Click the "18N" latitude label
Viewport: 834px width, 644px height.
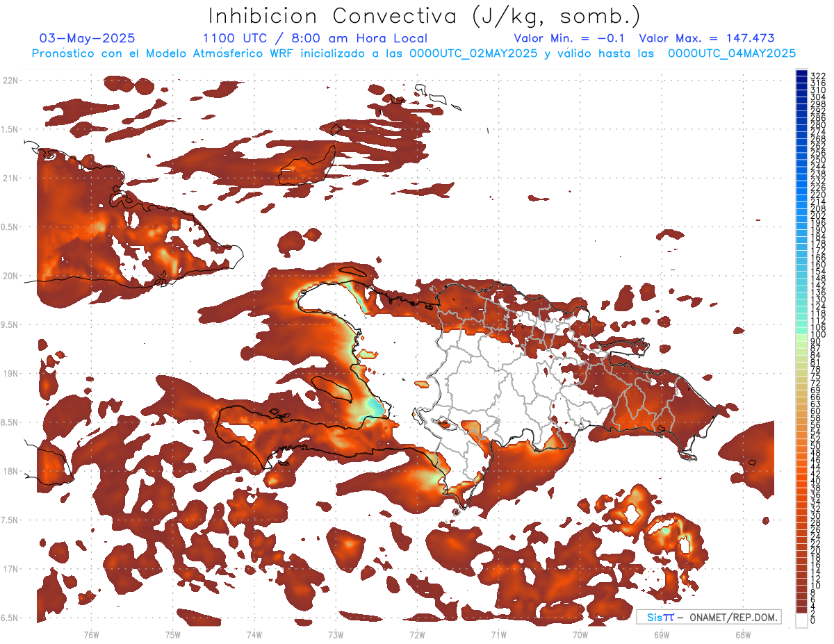(x=12, y=471)
